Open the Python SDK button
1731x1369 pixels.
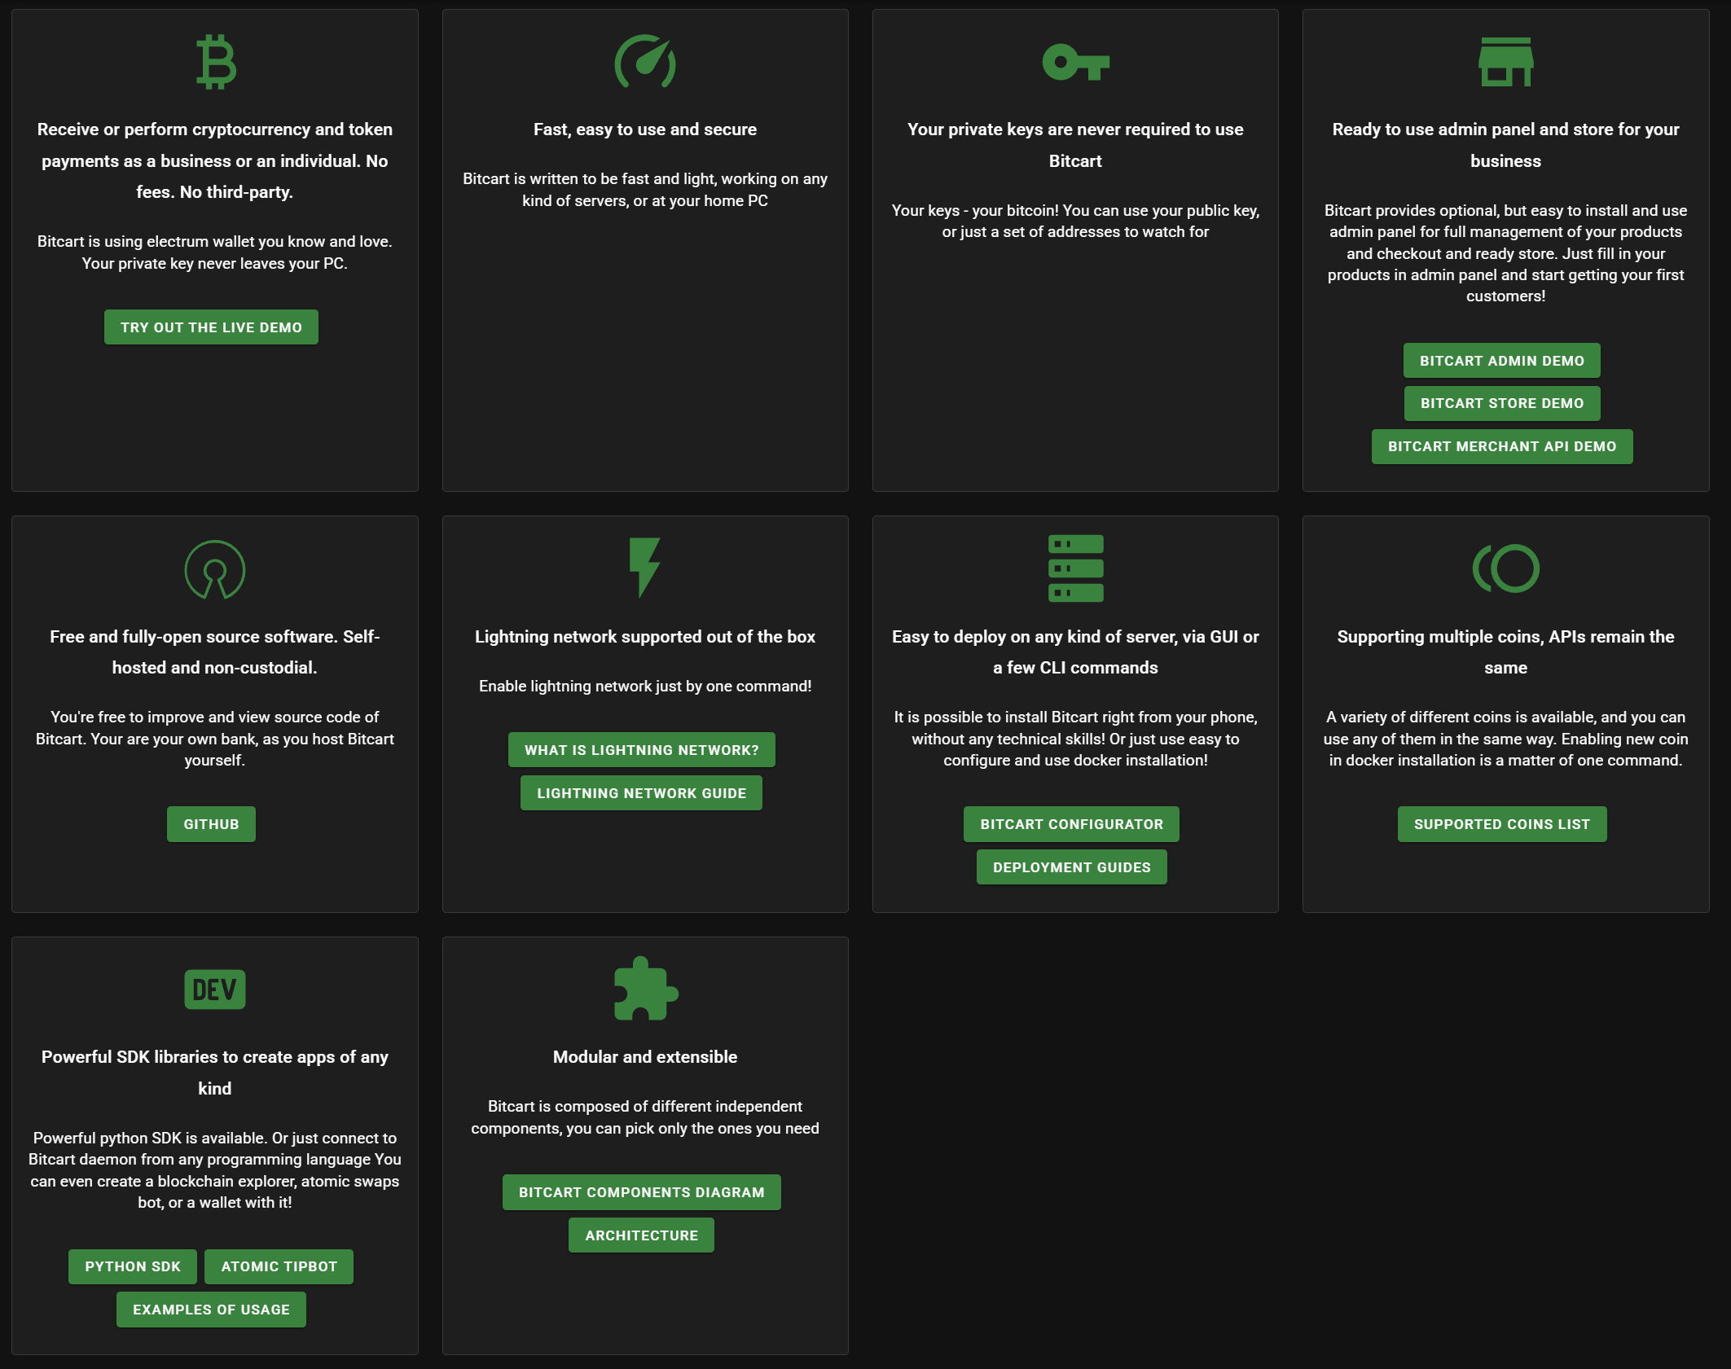[133, 1266]
